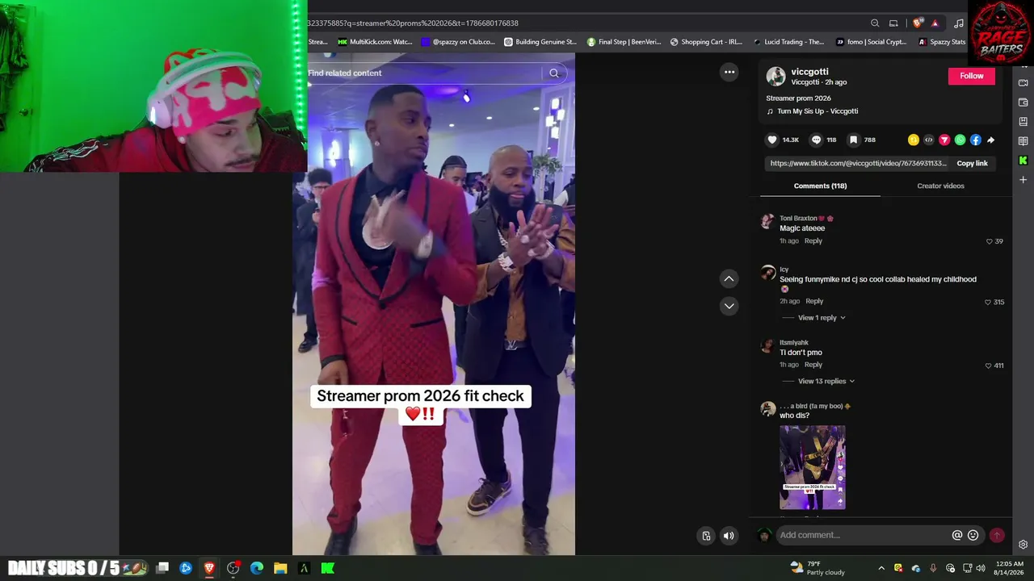
Task: Open the Kick app in the taskbar
Action: coord(327,568)
